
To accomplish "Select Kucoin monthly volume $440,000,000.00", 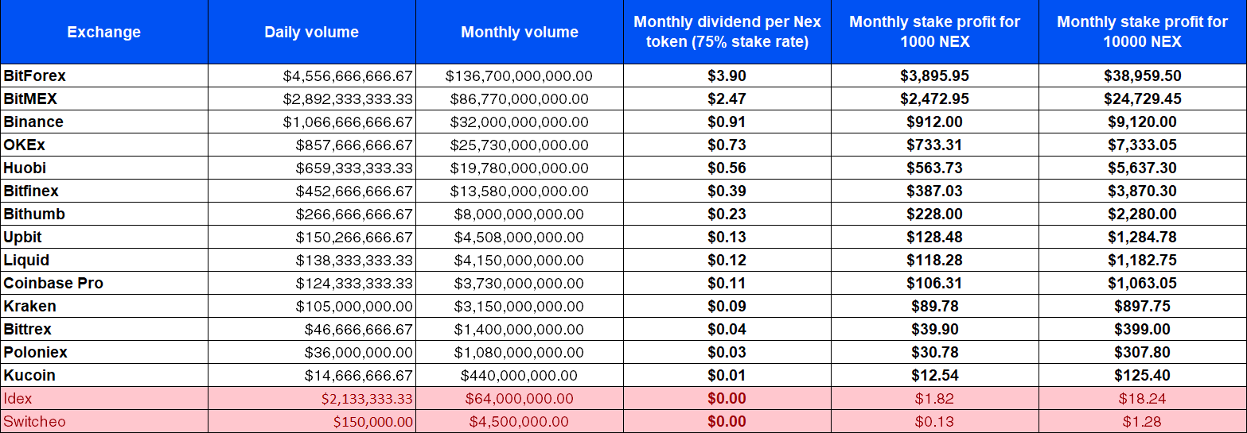I will point(520,376).
